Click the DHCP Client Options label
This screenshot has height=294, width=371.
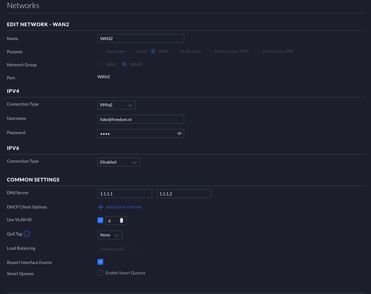27,207
